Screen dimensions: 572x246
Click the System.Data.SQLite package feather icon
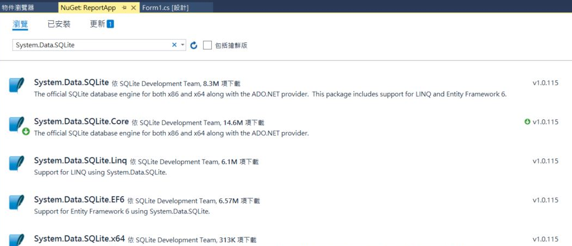(16, 85)
